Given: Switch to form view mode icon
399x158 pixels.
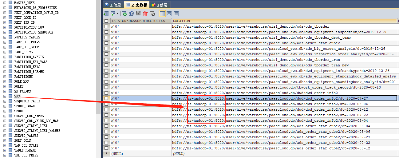Looking at the screenshot, I should tap(169, 14).
